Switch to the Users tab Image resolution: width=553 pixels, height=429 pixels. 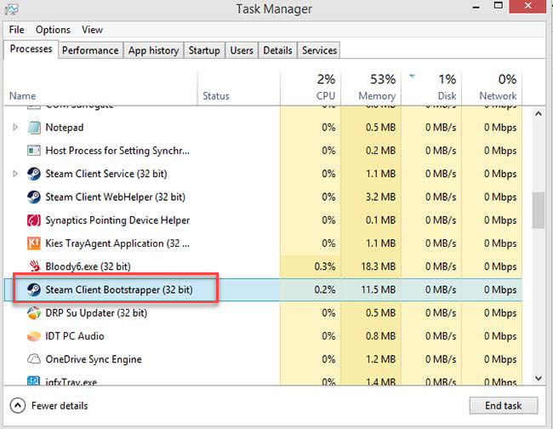pyautogui.click(x=242, y=50)
